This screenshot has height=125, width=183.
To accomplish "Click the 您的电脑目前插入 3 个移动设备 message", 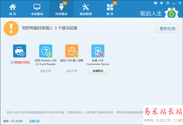I will [x=50, y=28].
